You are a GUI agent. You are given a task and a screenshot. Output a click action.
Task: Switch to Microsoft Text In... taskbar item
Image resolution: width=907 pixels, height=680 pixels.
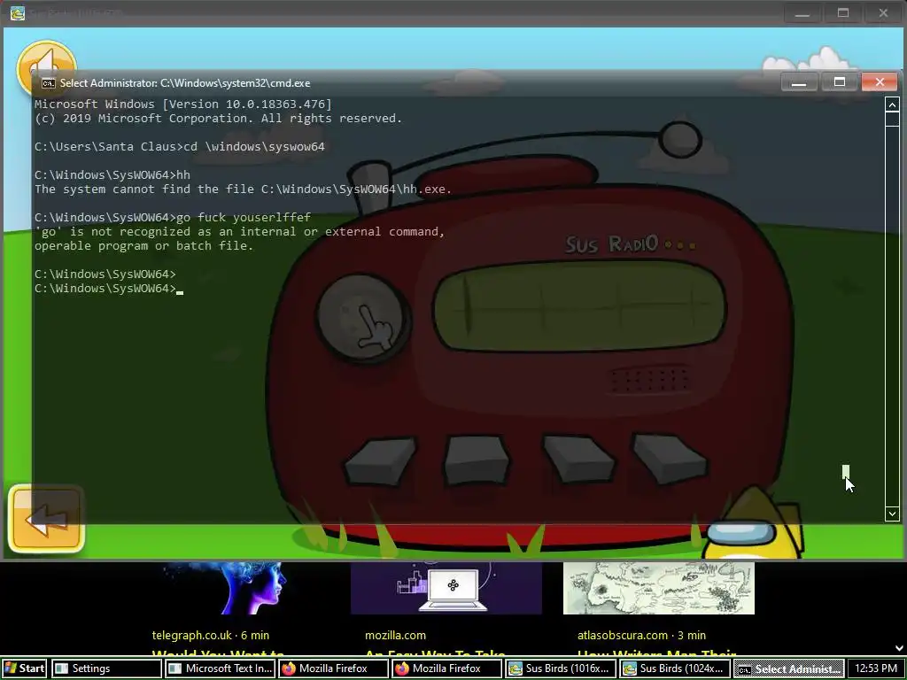(x=220, y=668)
